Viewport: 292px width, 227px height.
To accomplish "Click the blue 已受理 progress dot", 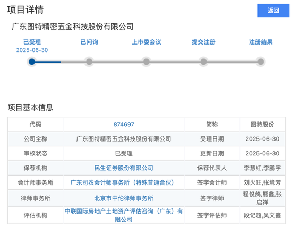I will click(32, 62).
